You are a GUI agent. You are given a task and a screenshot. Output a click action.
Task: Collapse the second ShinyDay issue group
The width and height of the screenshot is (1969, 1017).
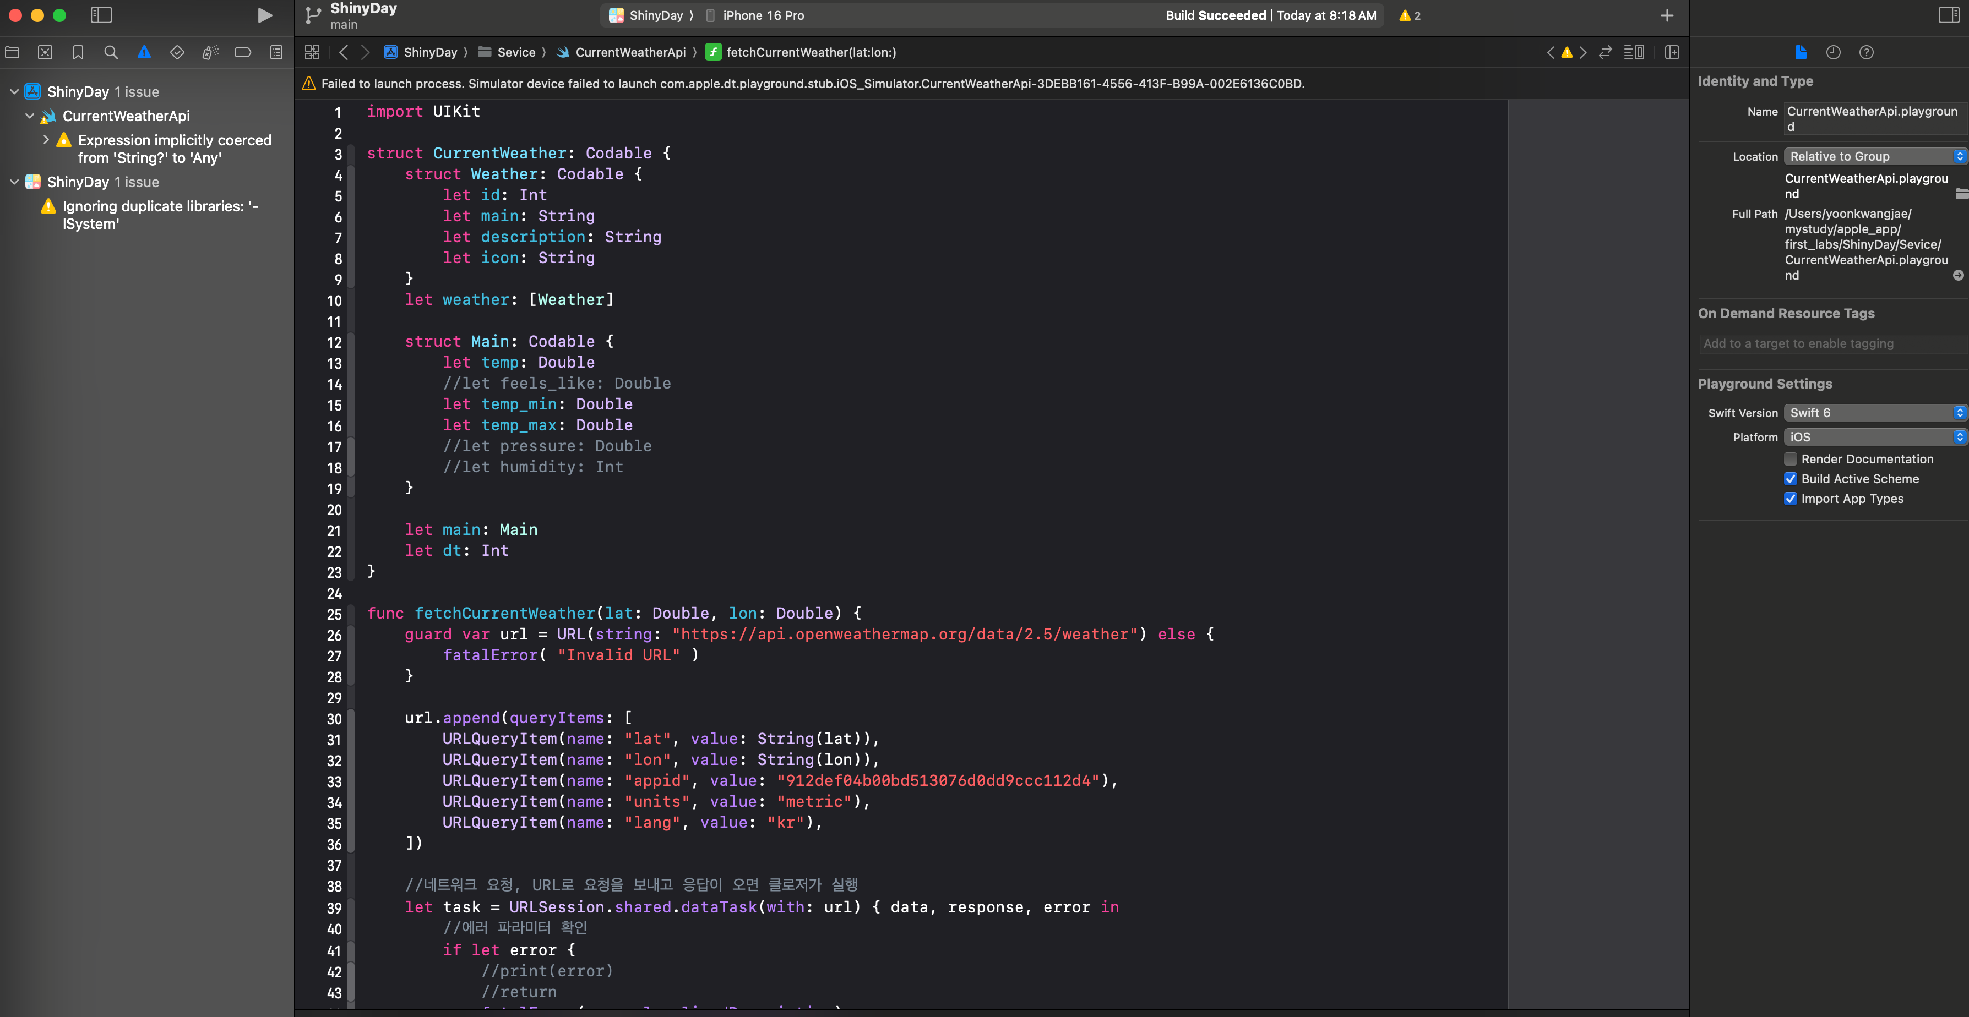[x=14, y=182]
